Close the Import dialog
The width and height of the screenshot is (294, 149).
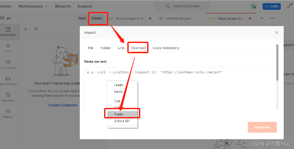tap(277, 33)
